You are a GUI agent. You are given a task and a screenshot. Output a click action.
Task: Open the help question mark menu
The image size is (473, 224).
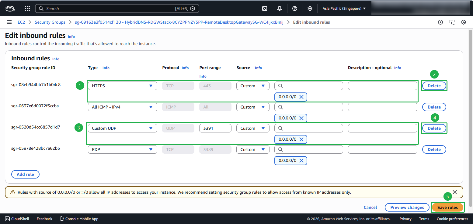tap(294, 8)
